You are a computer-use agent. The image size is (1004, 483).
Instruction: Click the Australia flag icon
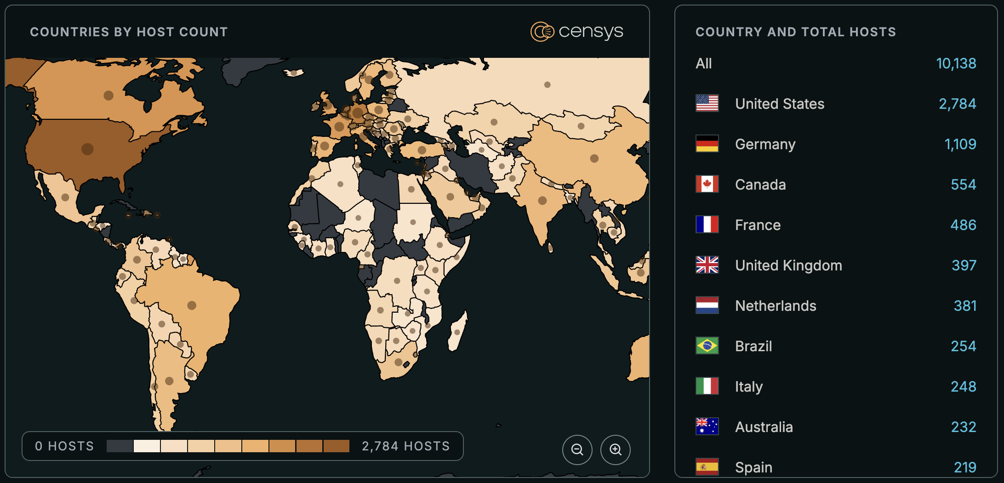tap(707, 427)
